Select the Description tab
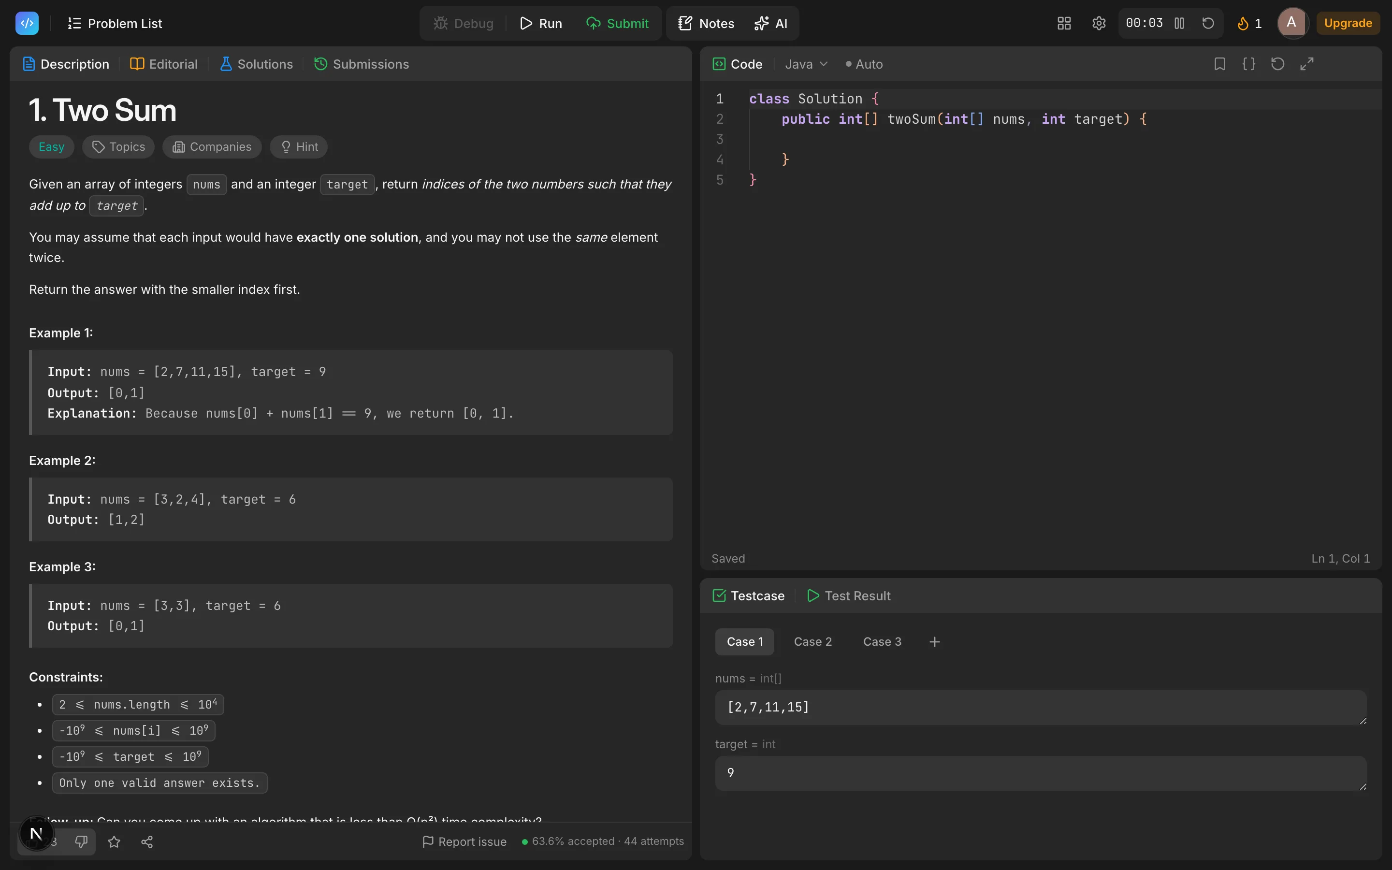Viewport: 1392px width, 870px height. (66, 64)
